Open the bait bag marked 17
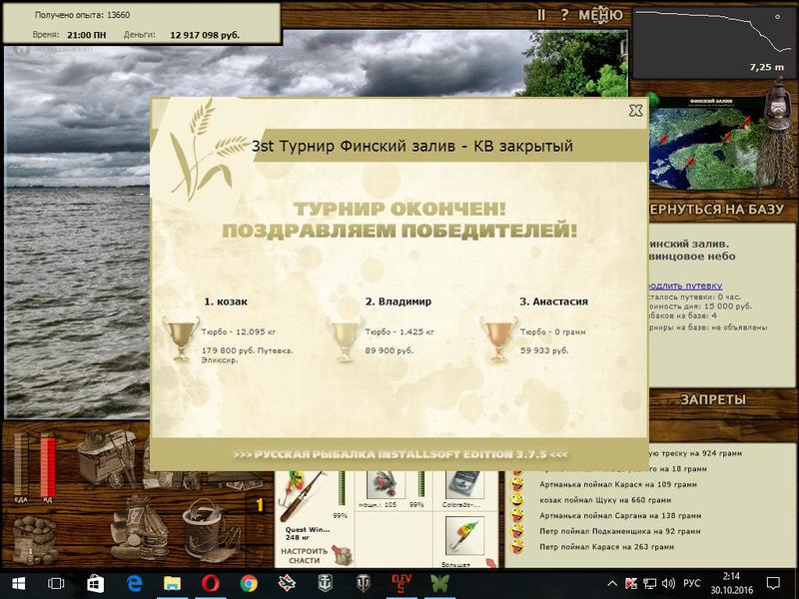This screenshot has width=799, height=599. [x=140, y=527]
